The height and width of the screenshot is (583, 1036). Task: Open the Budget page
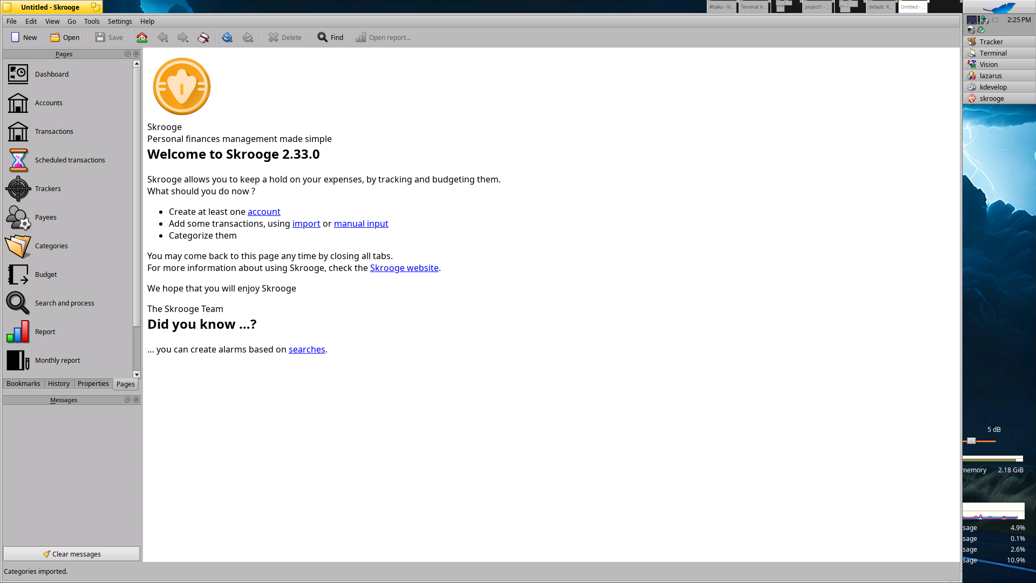point(67,274)
